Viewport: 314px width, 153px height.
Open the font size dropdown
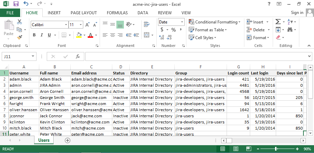81,25
